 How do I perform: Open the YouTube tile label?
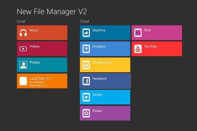(151, 46)
